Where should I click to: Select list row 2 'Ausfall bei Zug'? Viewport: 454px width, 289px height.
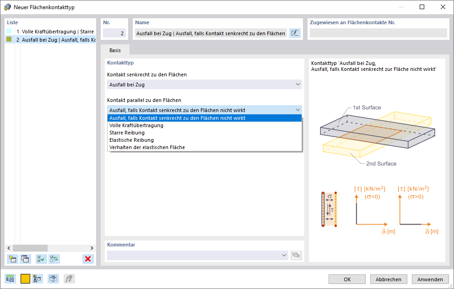point(50,40)
